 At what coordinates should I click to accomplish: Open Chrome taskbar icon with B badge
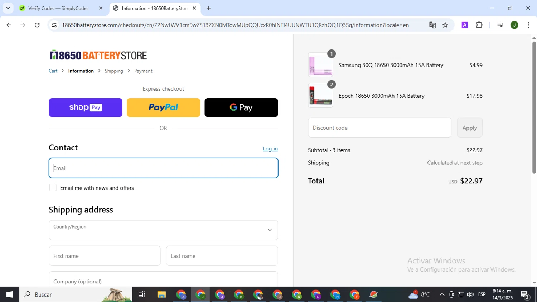click(x=239, y=294)
